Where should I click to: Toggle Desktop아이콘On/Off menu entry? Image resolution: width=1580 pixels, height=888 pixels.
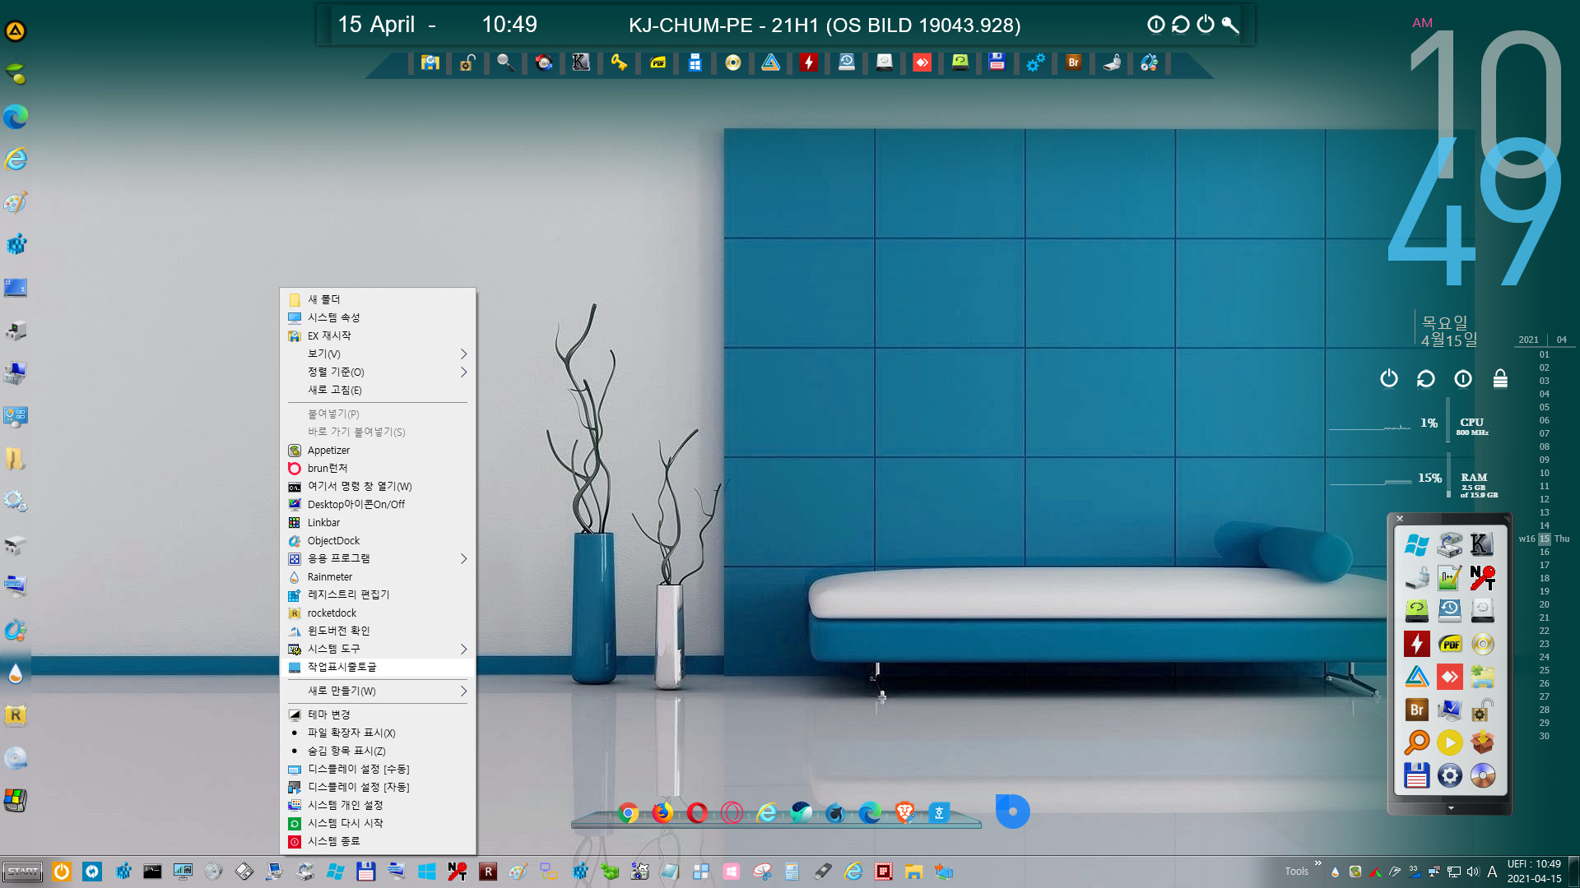378,504
